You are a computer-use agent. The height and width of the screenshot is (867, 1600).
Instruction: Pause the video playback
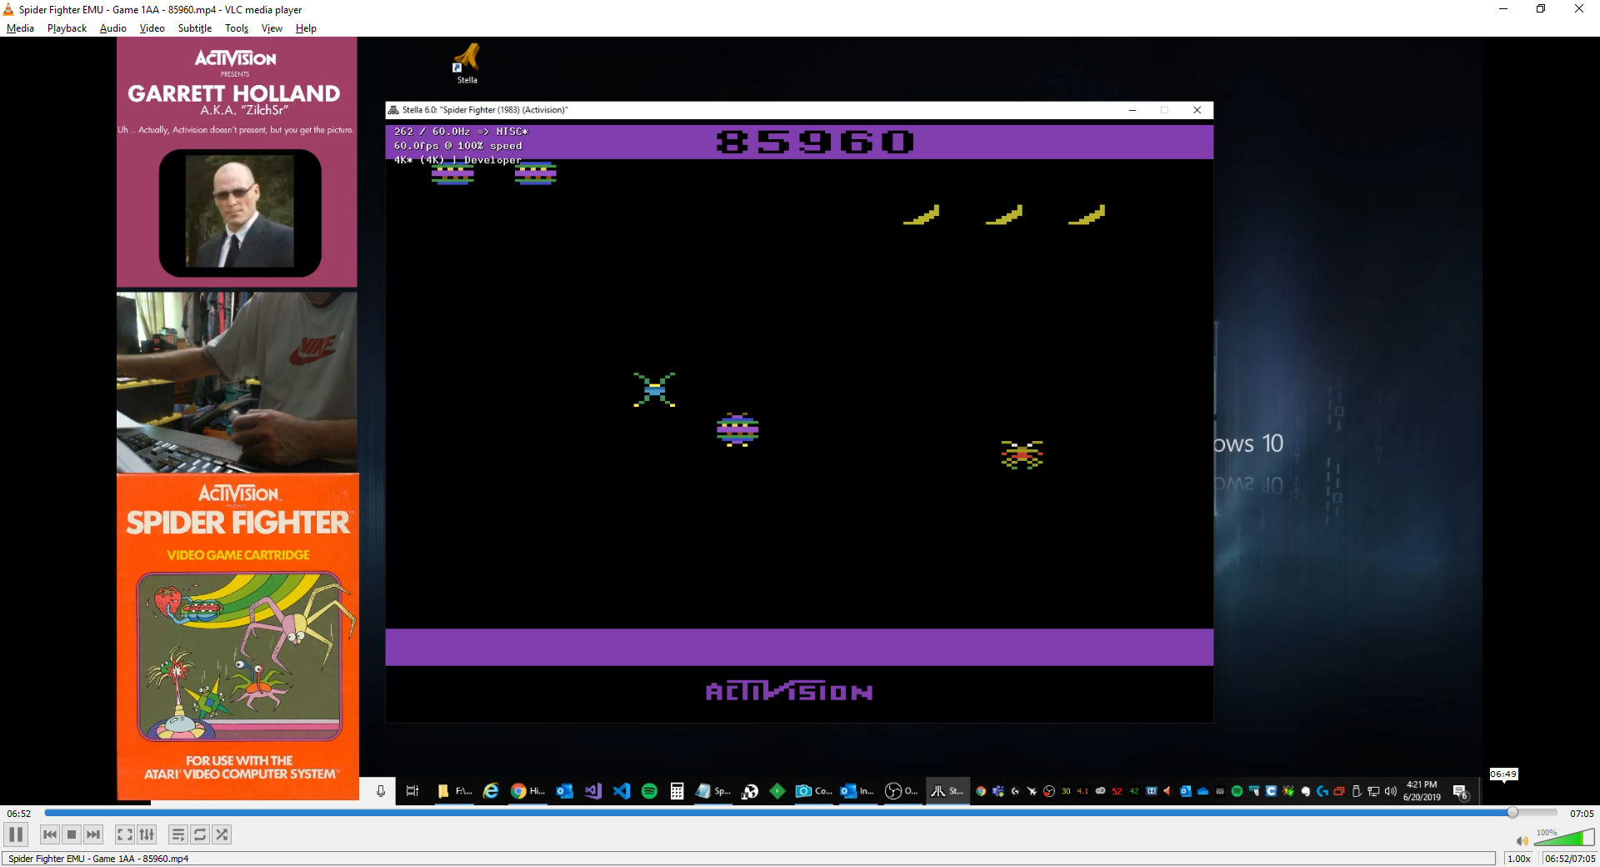coord(16,834)
